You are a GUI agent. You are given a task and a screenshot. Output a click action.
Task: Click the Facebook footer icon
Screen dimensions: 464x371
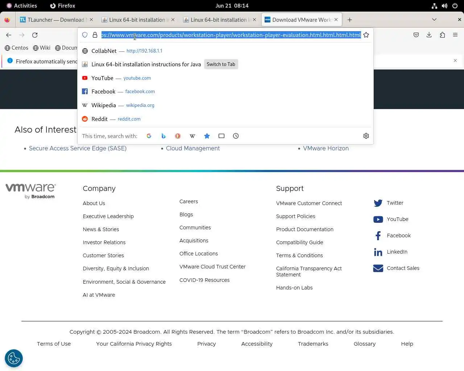pyautogui.click(x=378, y=235)
